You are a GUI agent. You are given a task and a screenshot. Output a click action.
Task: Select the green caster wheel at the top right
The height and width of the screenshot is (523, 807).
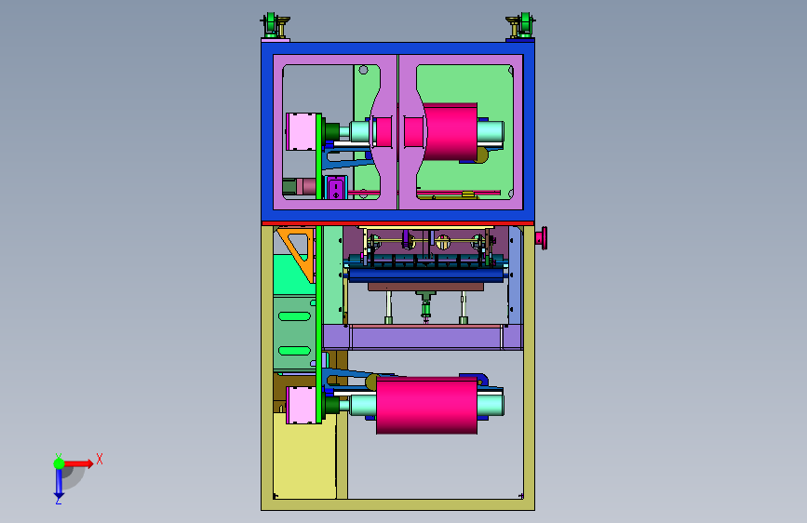[525, 23]
